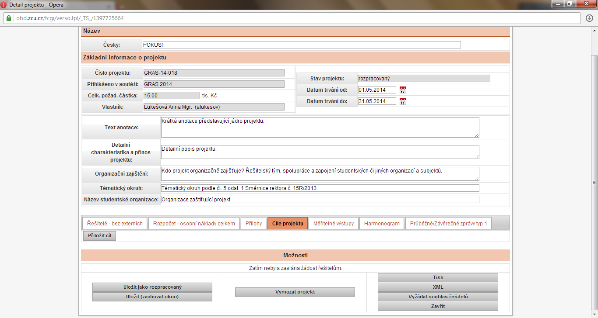Click the Vlastník field Lukešová Anna
The height and width of the screenshot is (318, 598).
click(214, 107)
